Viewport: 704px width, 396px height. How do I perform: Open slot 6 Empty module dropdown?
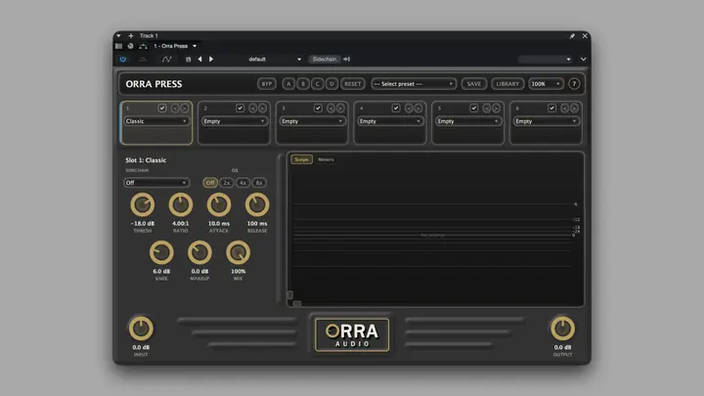[546, 121]
